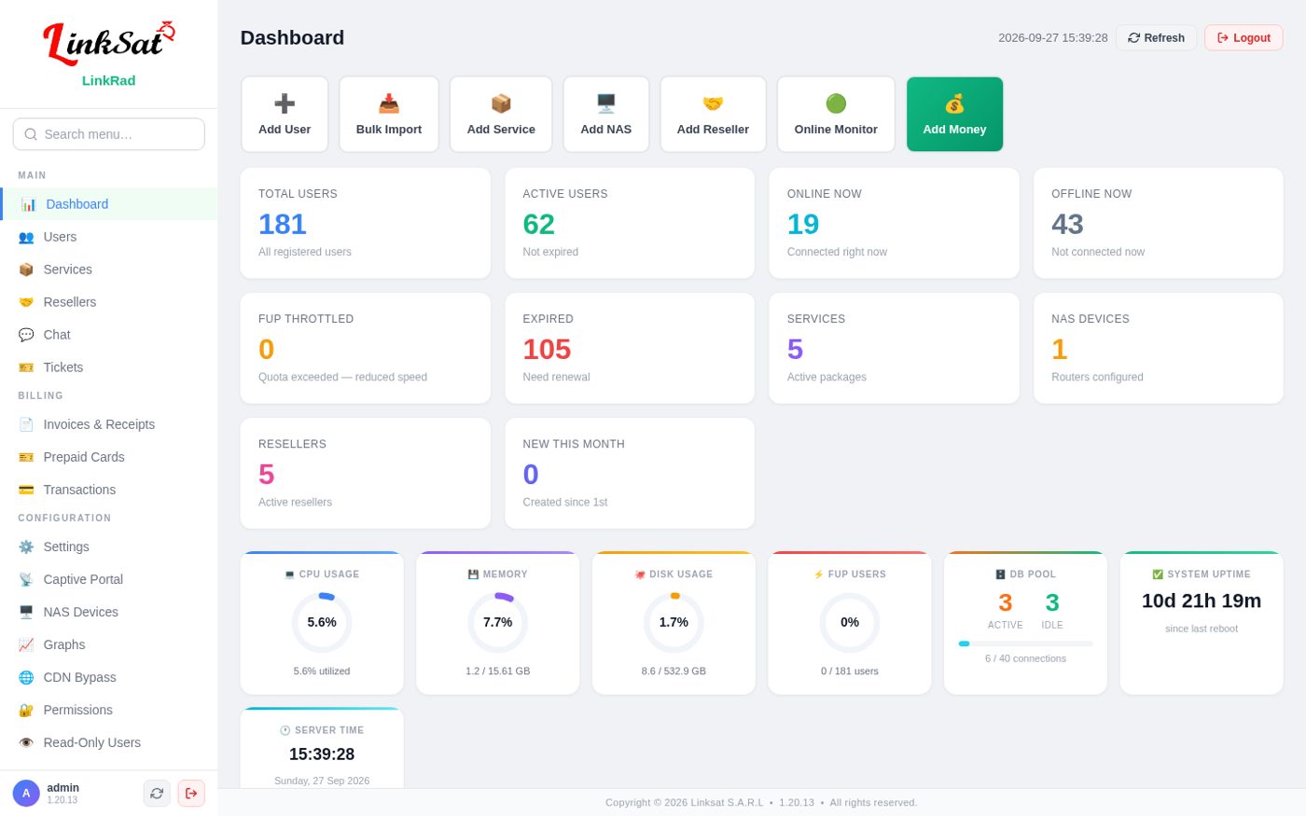Open the Add NAS quick action

(606, 114)
